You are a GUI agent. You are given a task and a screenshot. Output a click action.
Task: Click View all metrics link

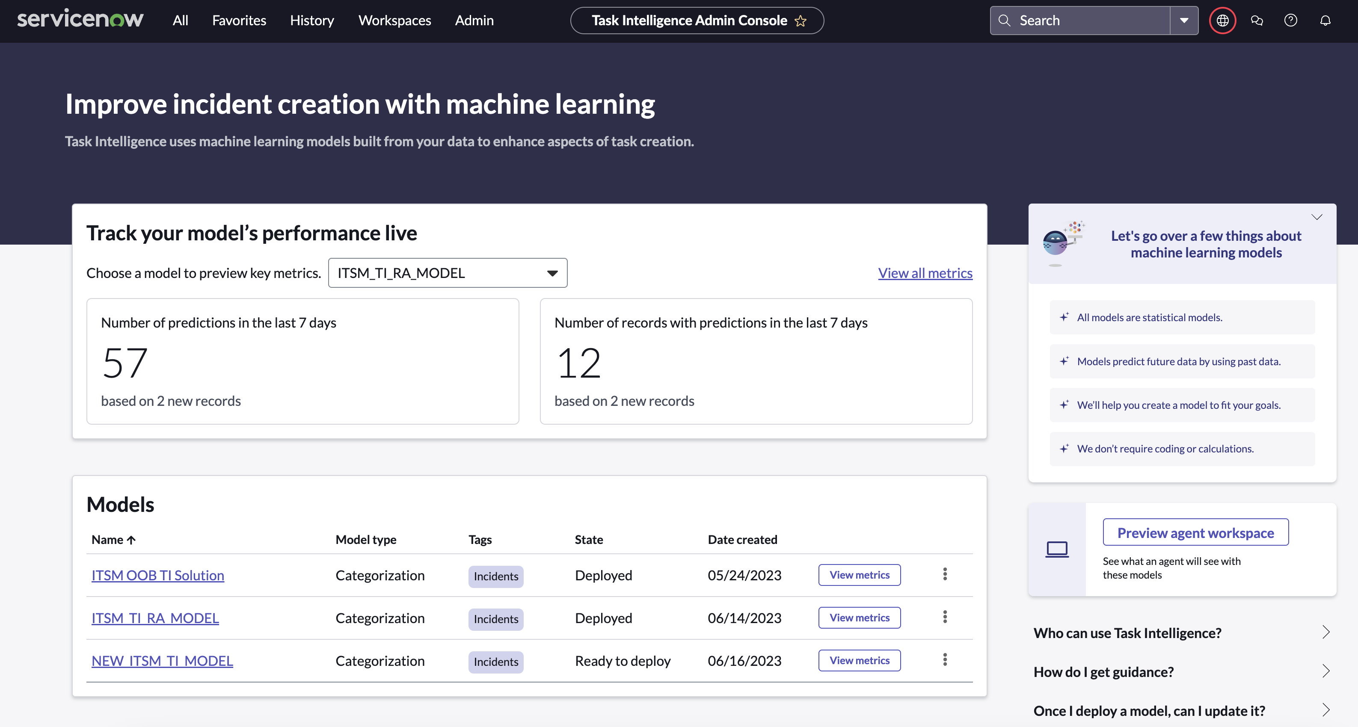925,273
